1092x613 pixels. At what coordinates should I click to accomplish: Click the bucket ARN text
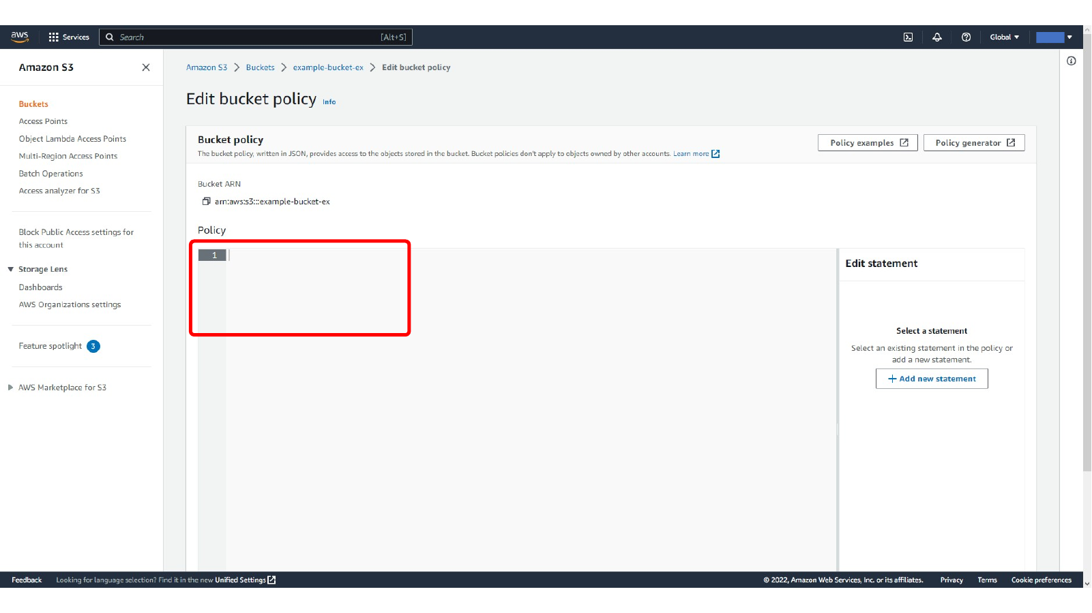coord(272,202)
